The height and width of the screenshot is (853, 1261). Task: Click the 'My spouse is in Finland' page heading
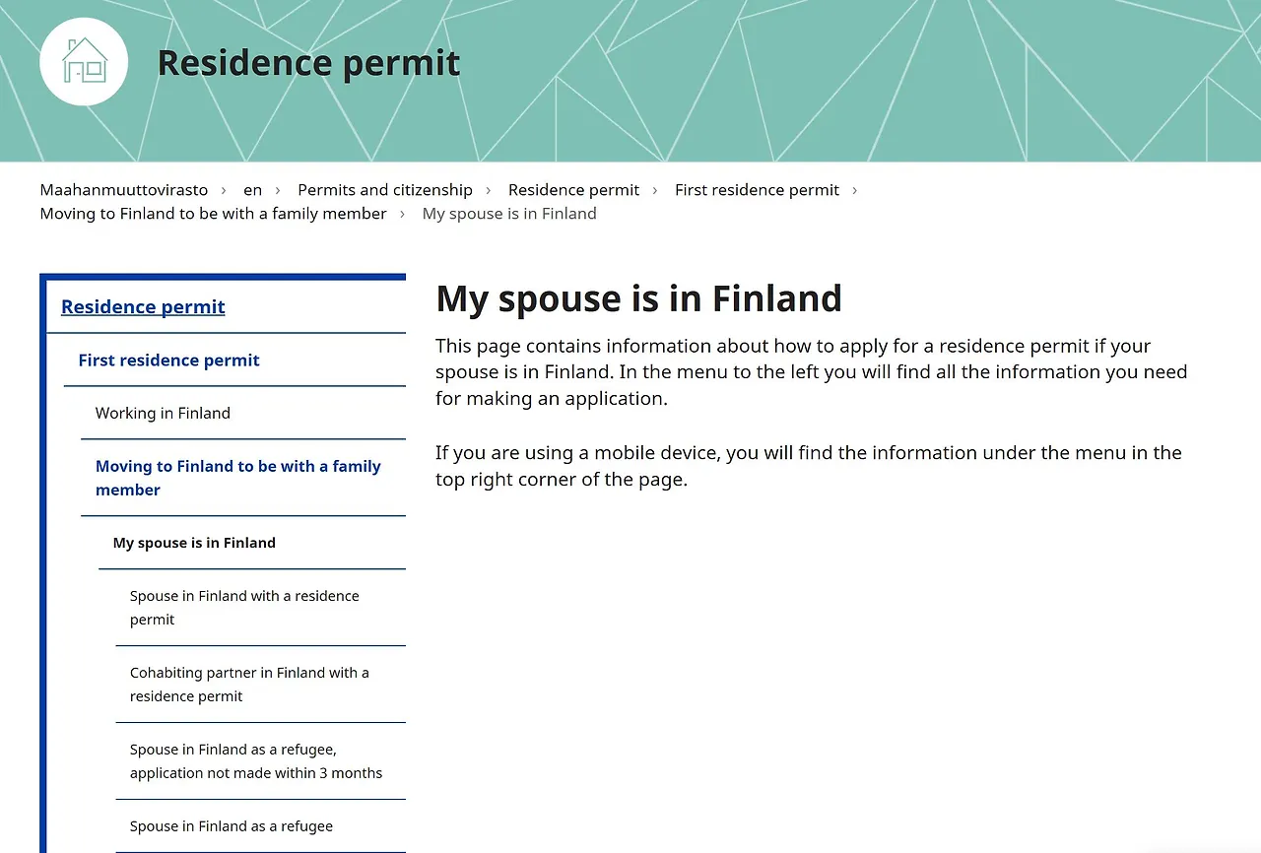coord(638,297)
